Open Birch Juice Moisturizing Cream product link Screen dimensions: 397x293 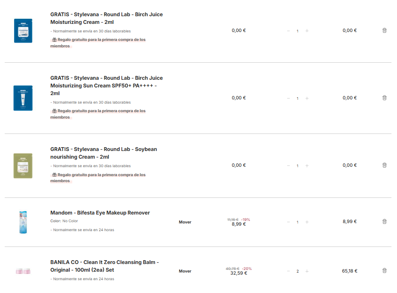click(x=106, y=18)
